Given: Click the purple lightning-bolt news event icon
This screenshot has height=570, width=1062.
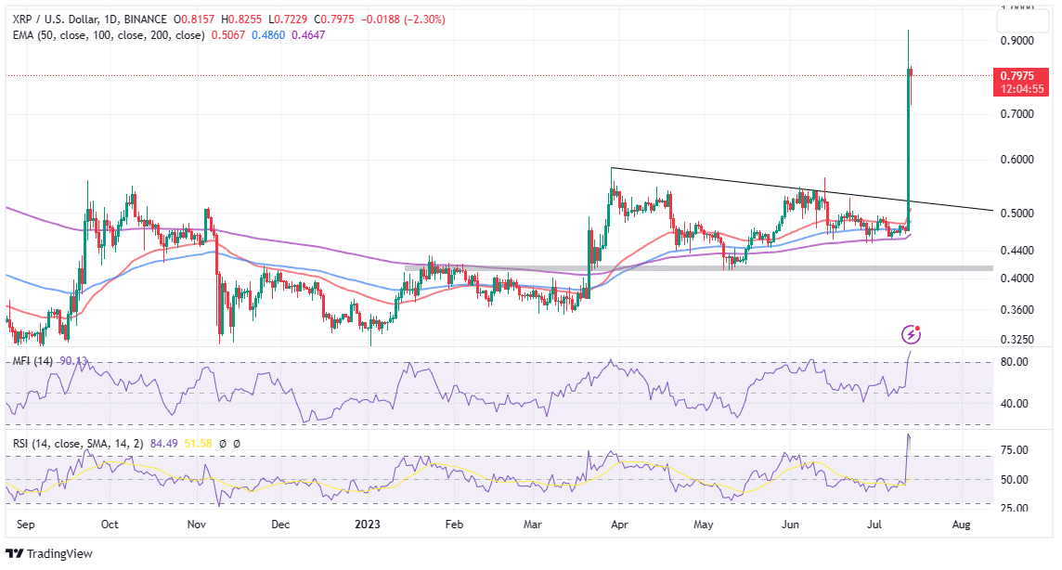Looking at the screenshot, I should [x=913, y=332].
